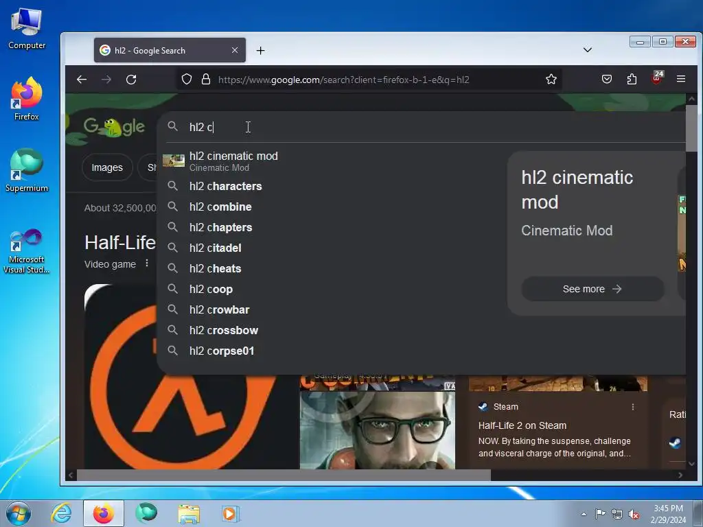Open the Images filter chip

coord(107,167)
